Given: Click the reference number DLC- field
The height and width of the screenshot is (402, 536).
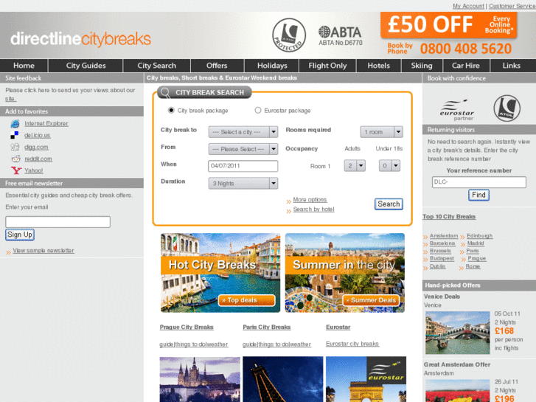Looking at the screenshot, I should pos(479,182).
